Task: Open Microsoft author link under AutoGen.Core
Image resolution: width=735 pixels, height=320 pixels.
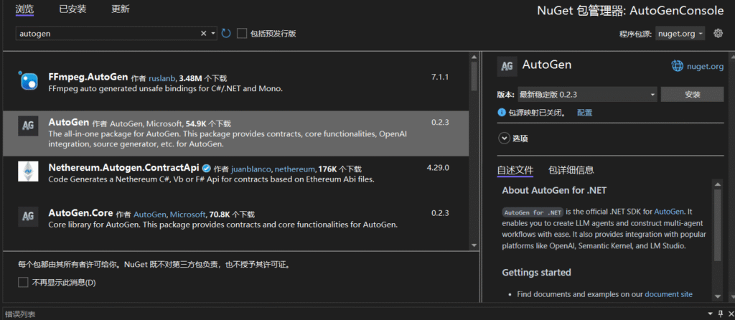Action: [x=187, y=215]
